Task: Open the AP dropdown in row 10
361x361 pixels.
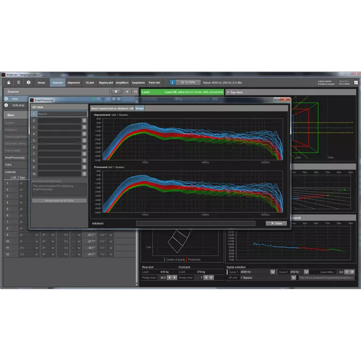Action: pyautogui.click(x=53, y=241)
